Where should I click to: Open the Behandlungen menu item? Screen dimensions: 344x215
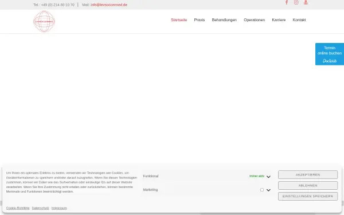coord(224,20)
